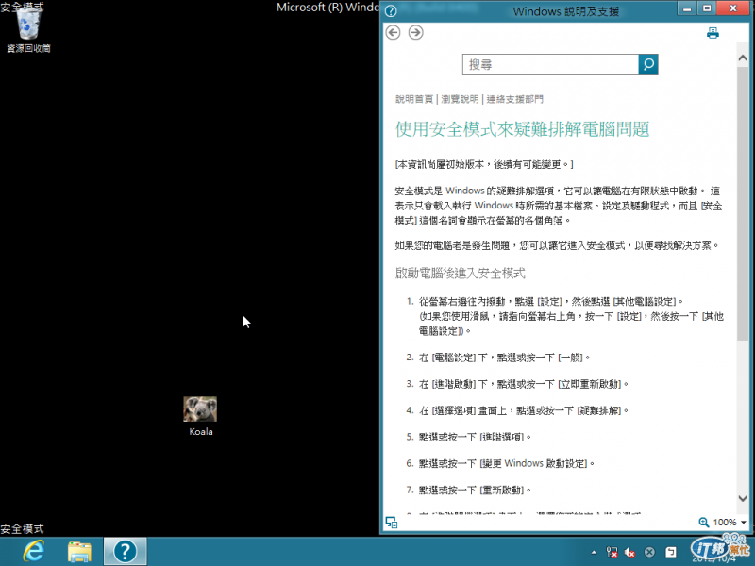Click the scroll up arrow in help window
Screen dimensions: 755x566
(x=743, y=58)
